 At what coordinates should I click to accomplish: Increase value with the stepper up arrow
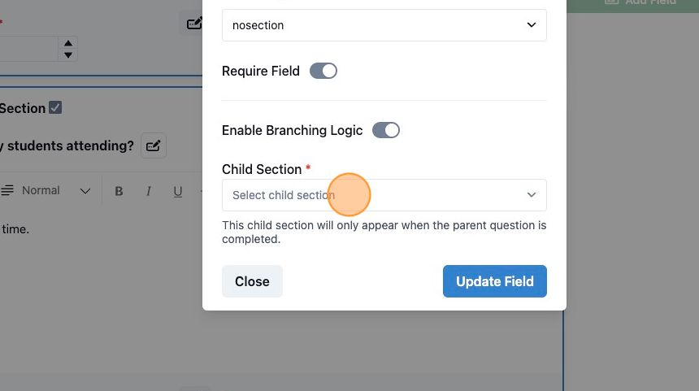(67, 43)
